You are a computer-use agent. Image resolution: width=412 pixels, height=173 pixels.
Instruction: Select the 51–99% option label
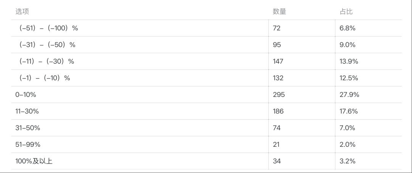click(27, 144)
